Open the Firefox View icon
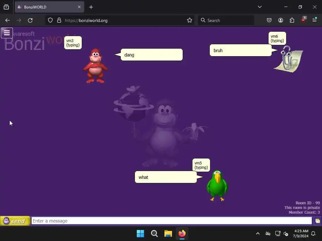This screenshot has height=241, width=322. [6, 7]
